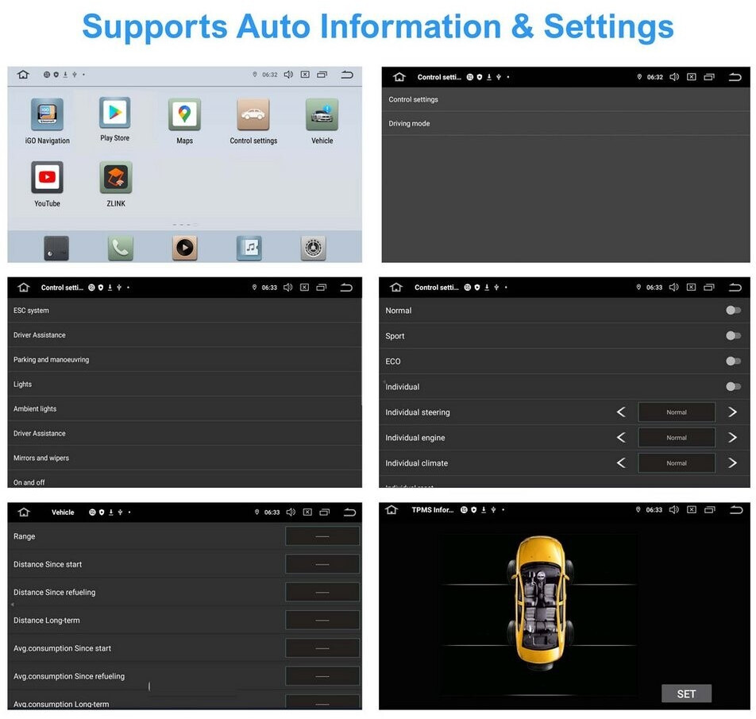
Task: Tap the yellow car image on TPMS screen
Action: click(540, 603)
